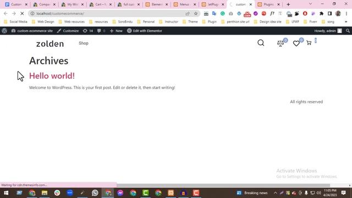Click Edit with Elementor
Image resolution: width=352 pixels, height=198 pixels.
145,31
